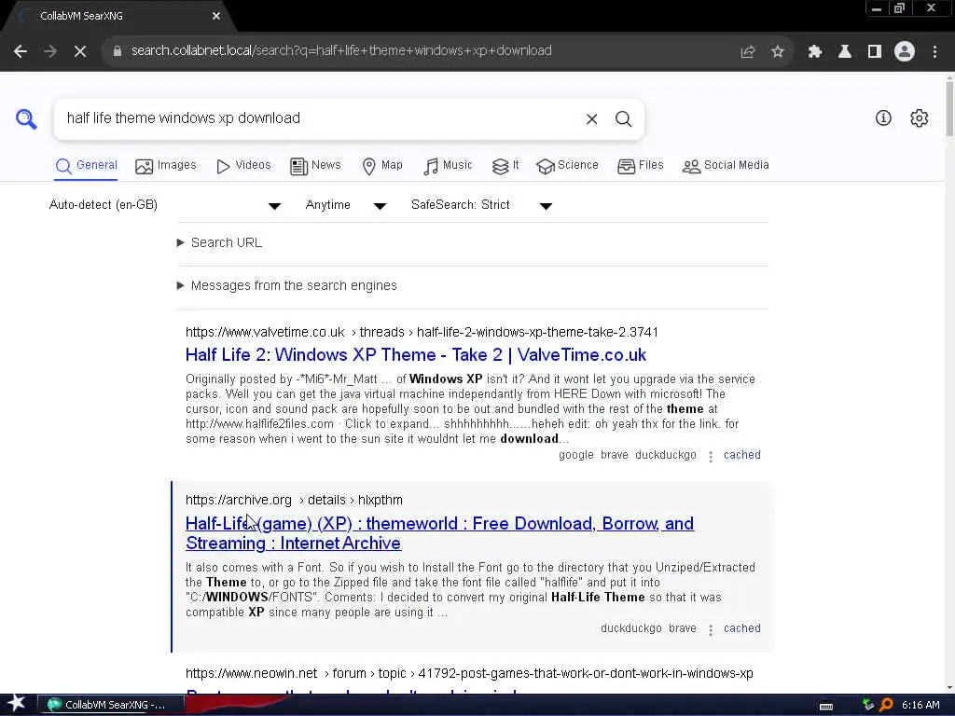Click the orange search tray icon

pyautogui.click(x=886, y=705)
